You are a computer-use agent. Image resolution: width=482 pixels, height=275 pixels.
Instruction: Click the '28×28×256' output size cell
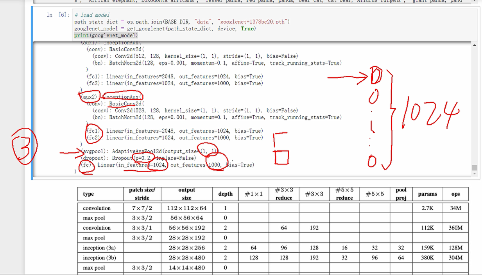186,248
